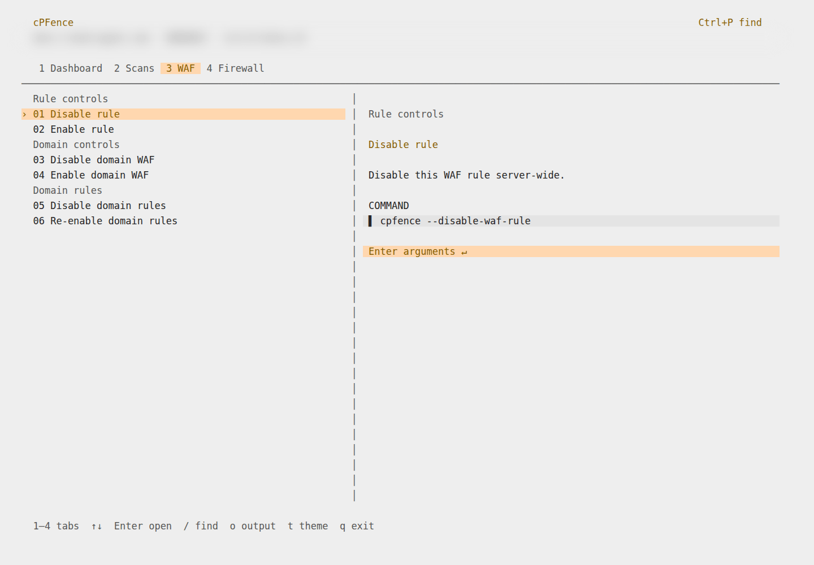Go to the Firewall tab
The width and height of the screenshot is (814, 565).
click(235, 68)
